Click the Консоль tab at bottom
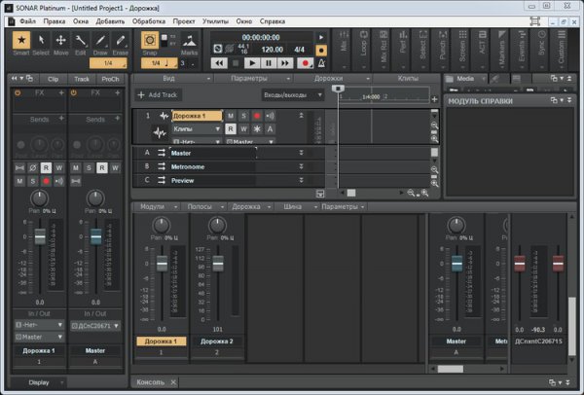Screen dimensions: 584x395 151,382
